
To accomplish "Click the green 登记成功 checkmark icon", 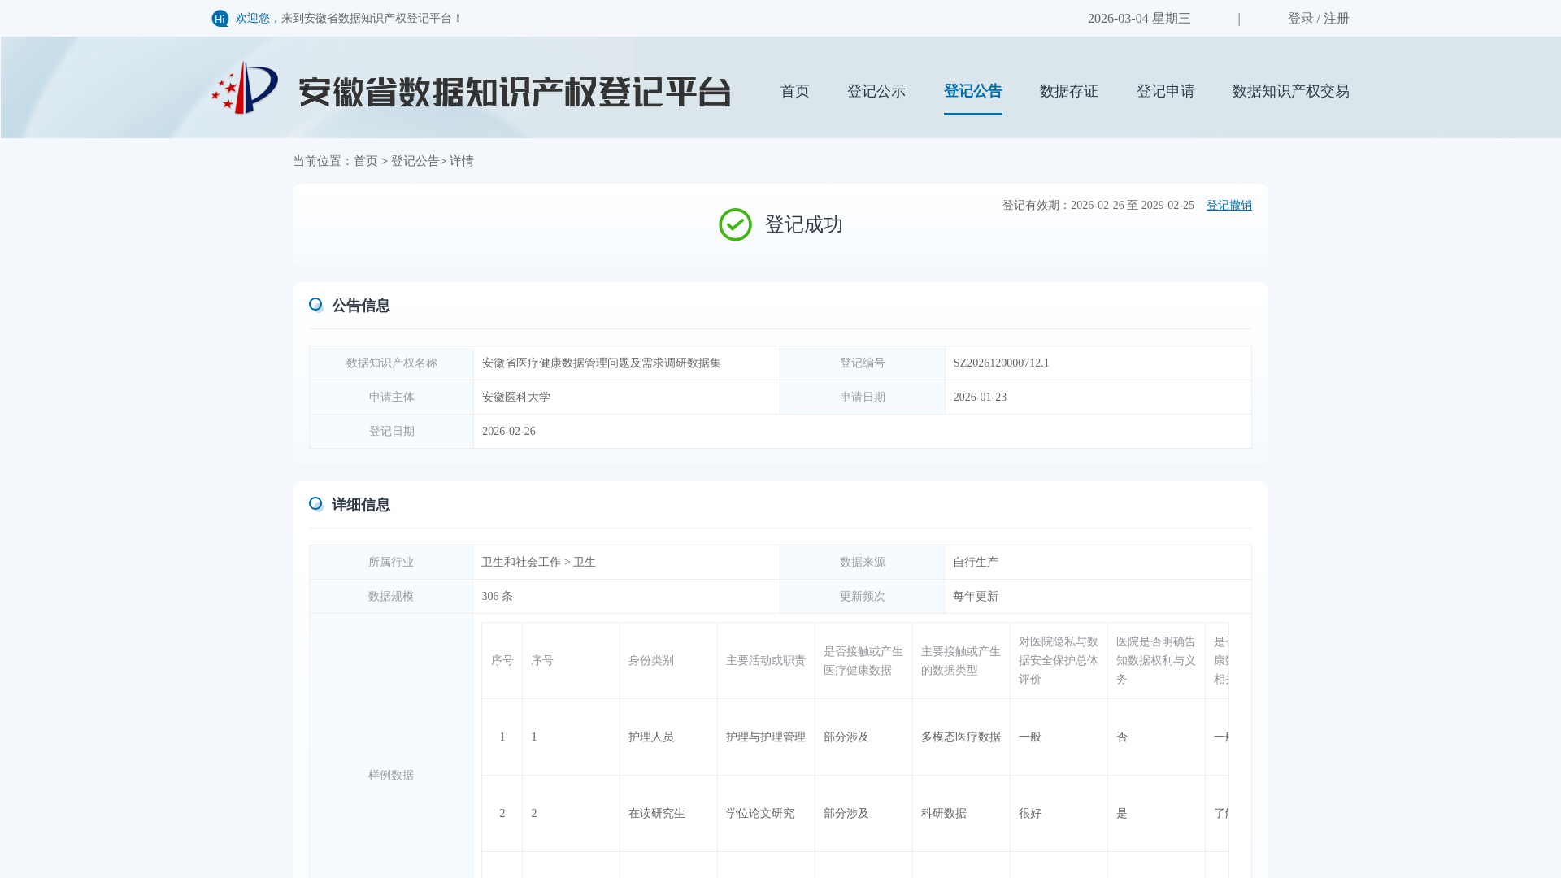I will (735, 224).
